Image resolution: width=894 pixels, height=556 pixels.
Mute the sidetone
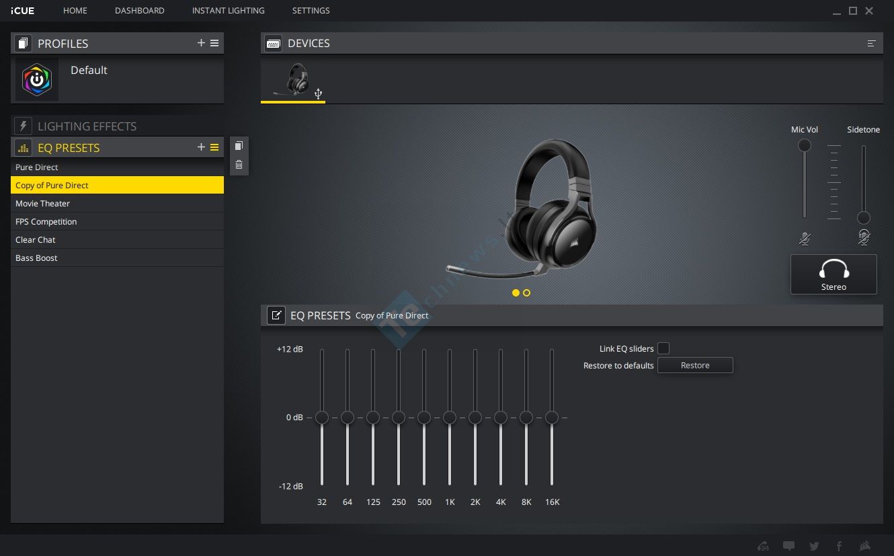tap(864, 237)
